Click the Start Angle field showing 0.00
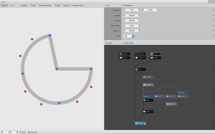The width and height of the screenshot is (215, 134). coord(132,26)
